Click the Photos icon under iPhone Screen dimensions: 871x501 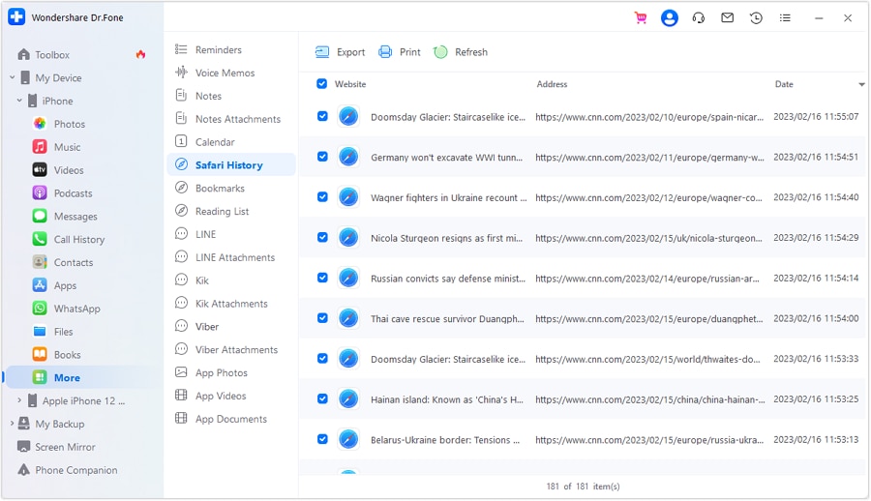click(40, 124)
